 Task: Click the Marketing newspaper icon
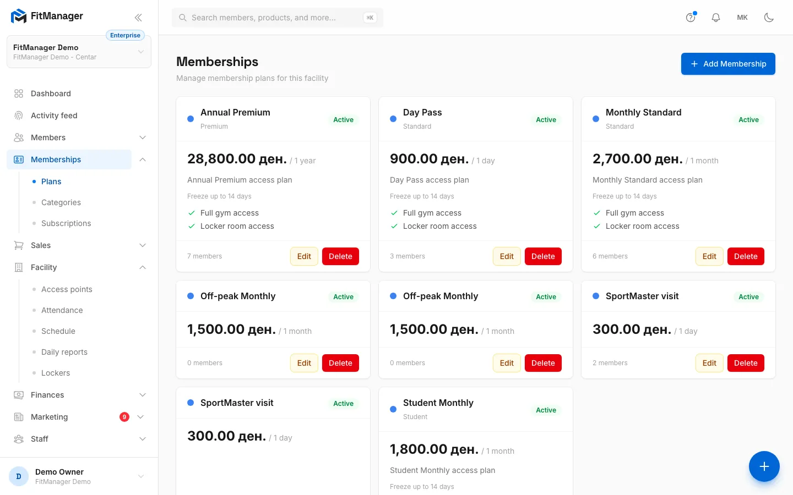pyautogui.click(x=19, y=417)
